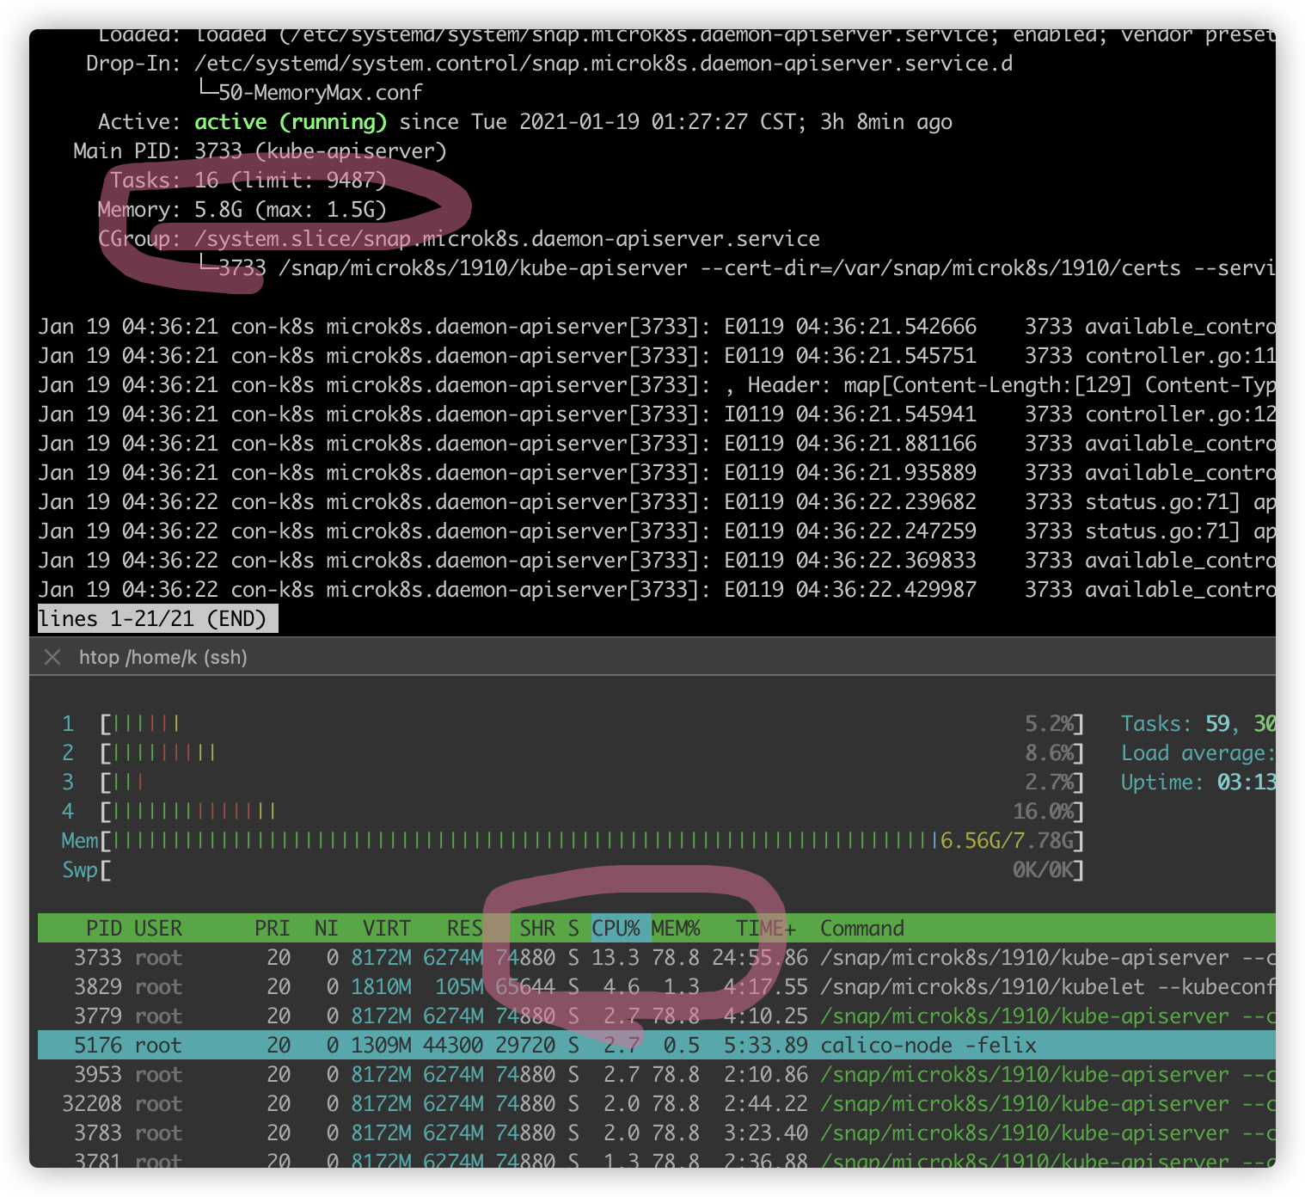Sort processes by the RES column
The image size is (1305, 1197).
coord(464,928)
